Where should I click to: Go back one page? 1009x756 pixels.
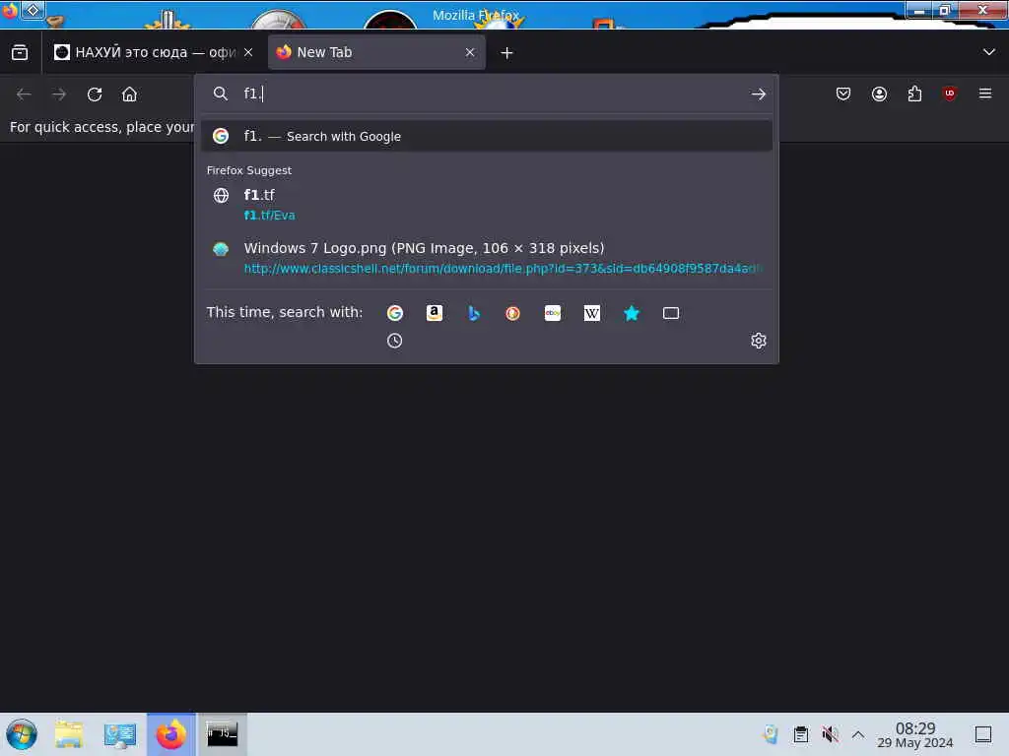tap(25, 94)
